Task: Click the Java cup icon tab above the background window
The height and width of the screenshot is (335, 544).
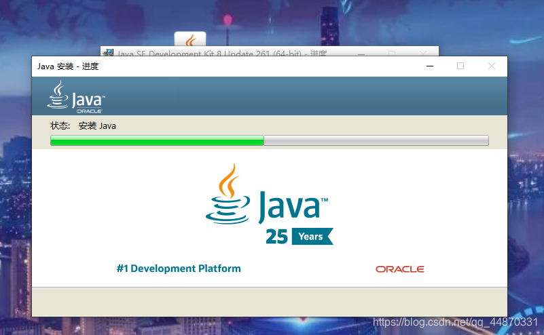Action: (x=190, y=39)
